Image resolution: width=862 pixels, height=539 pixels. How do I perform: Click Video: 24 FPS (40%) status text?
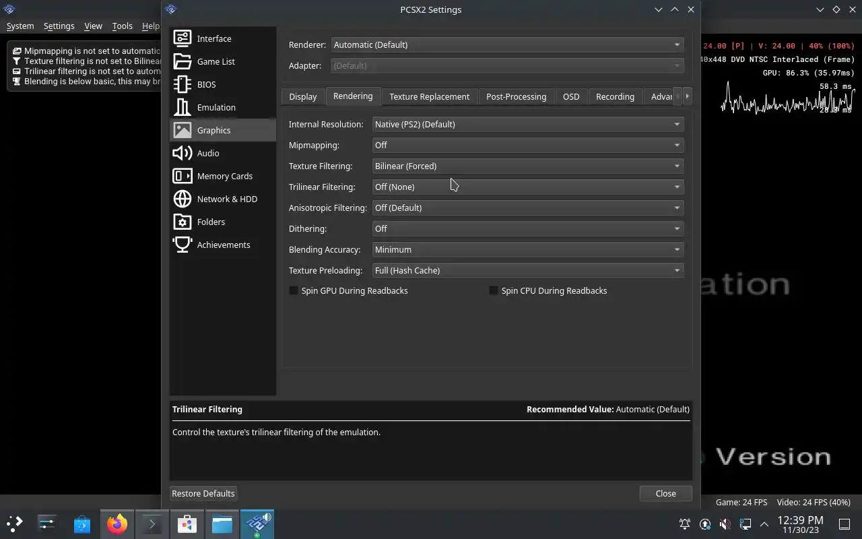click(814, 502)
